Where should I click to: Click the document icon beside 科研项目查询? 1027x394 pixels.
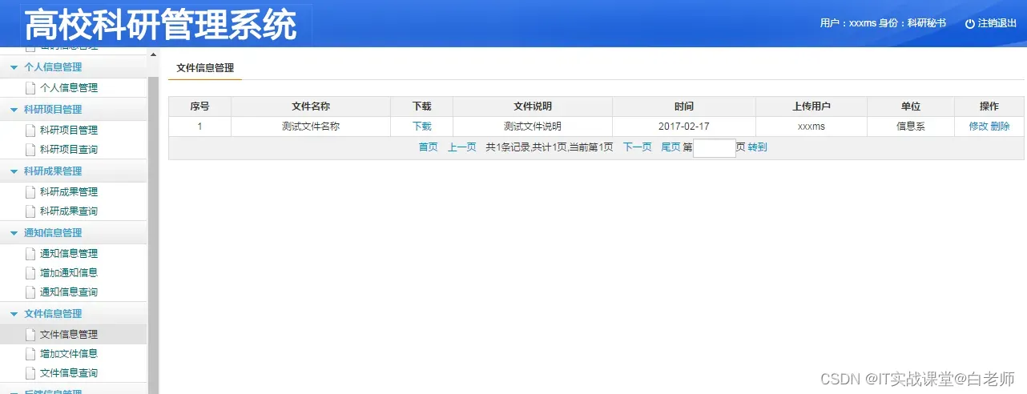click(30, 150)
